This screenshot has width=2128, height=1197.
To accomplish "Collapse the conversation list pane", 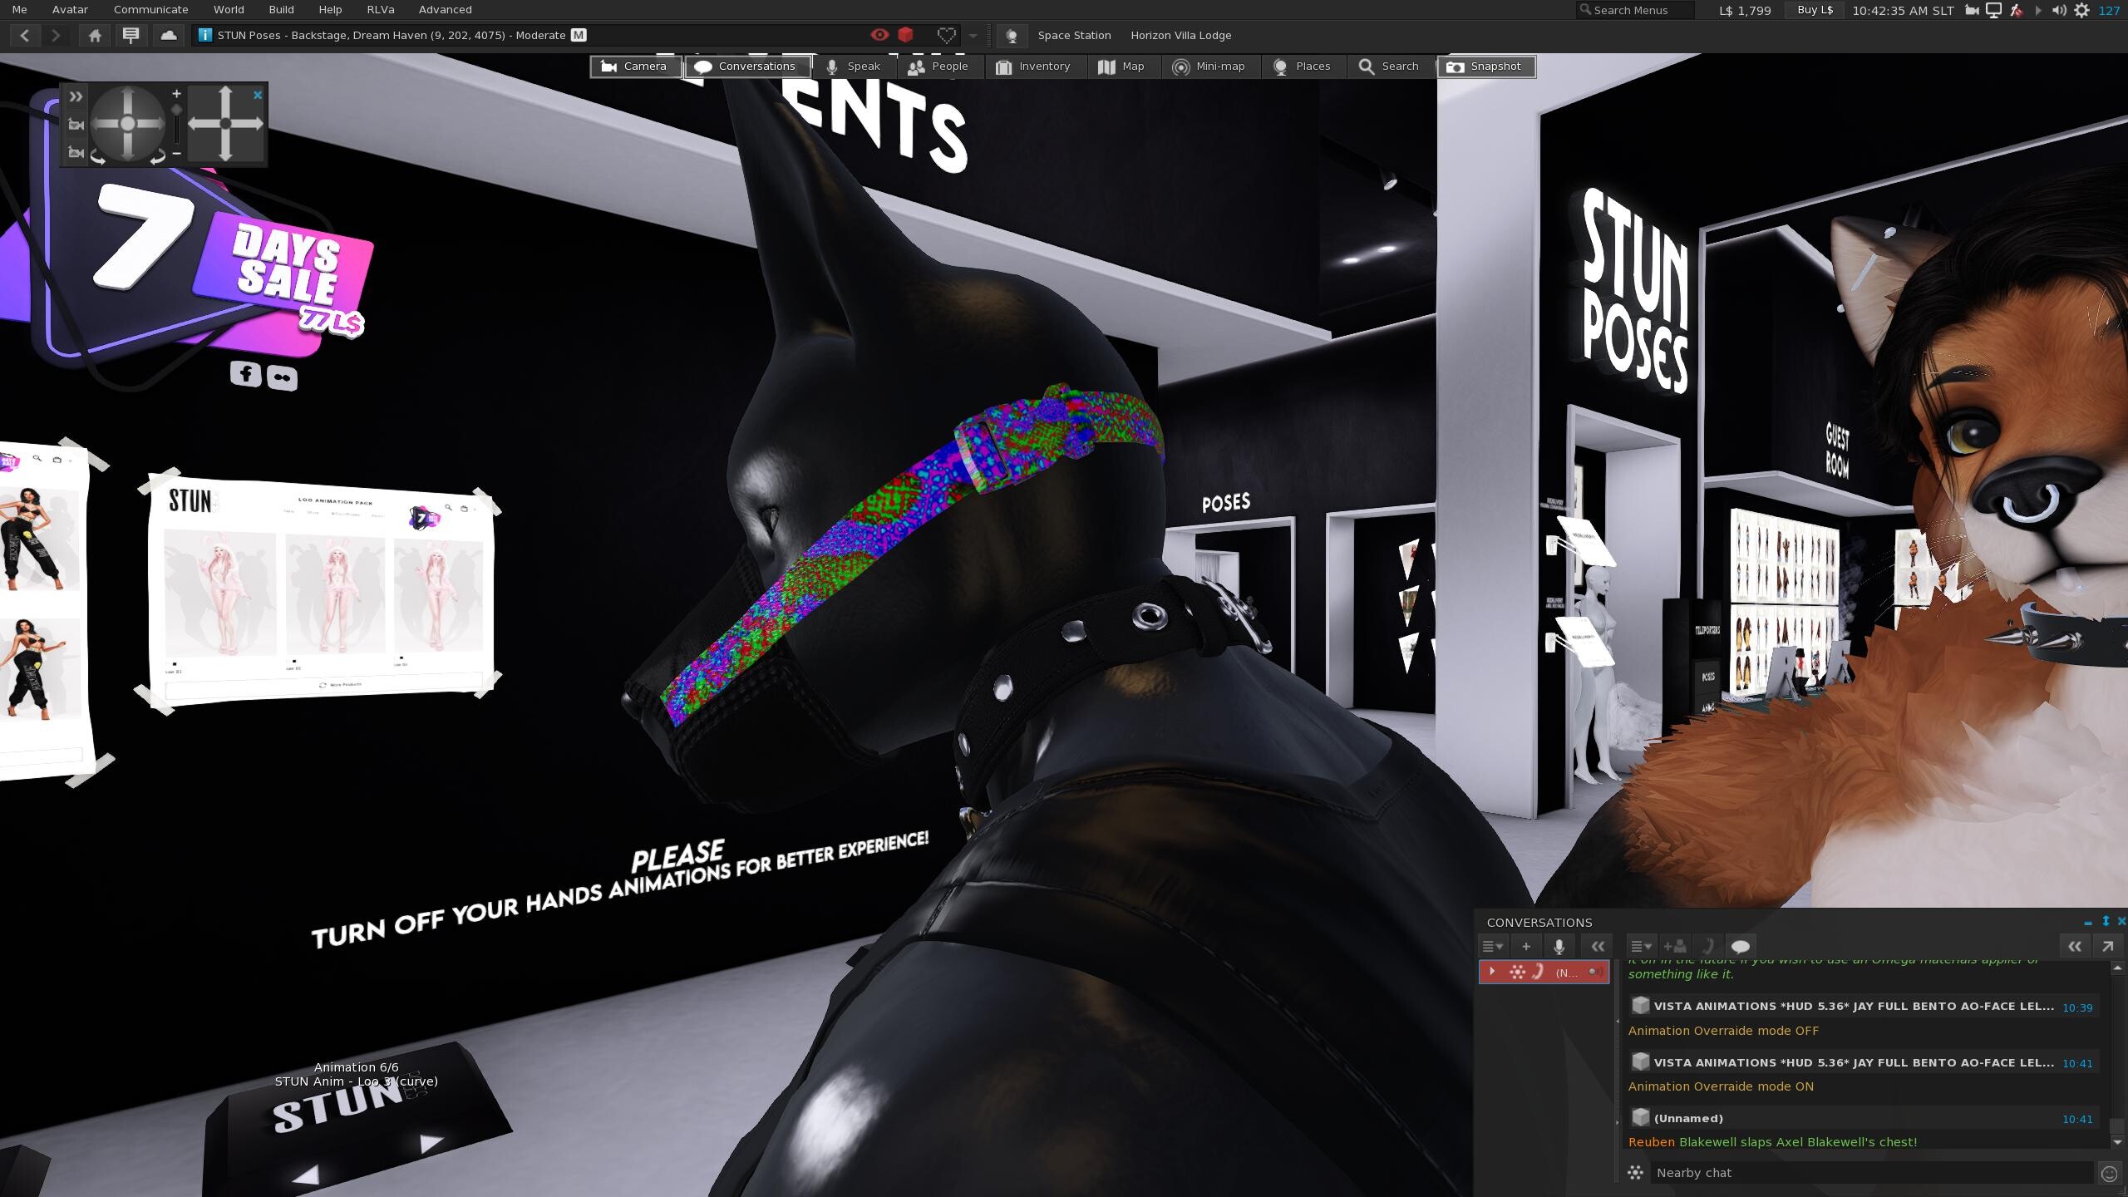I will coord(1597,946).
